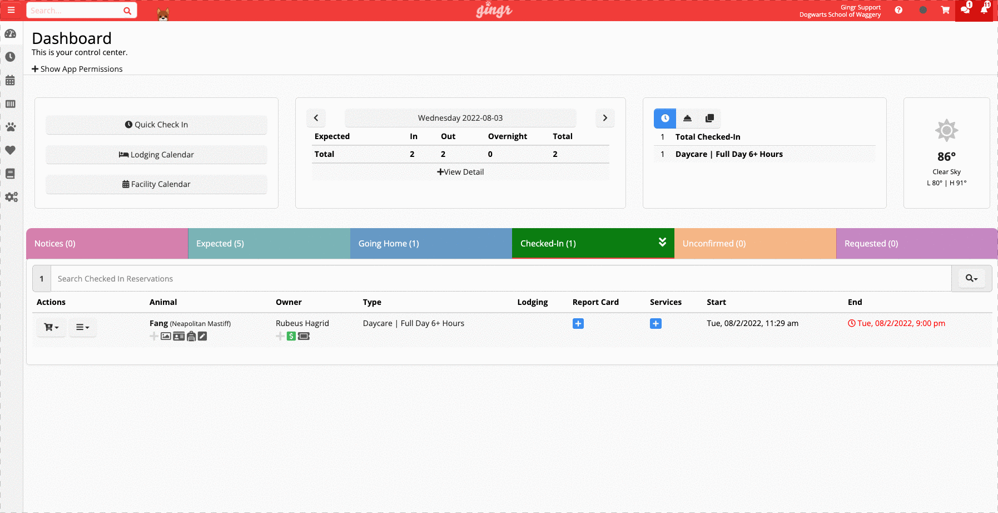Click the plus icon under Rubeus Hagrid
Image resolution: width=998 pixels, height=513 pixels.
pos(280,336)
